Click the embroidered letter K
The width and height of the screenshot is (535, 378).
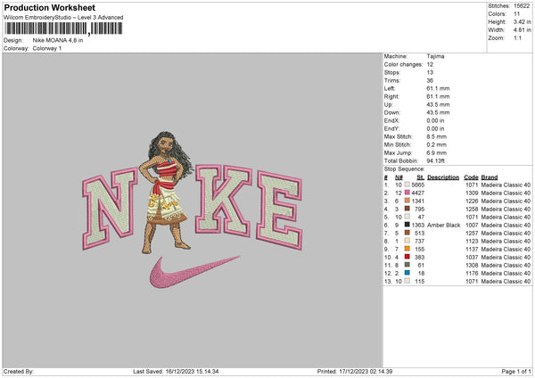(x=224, y=201)
